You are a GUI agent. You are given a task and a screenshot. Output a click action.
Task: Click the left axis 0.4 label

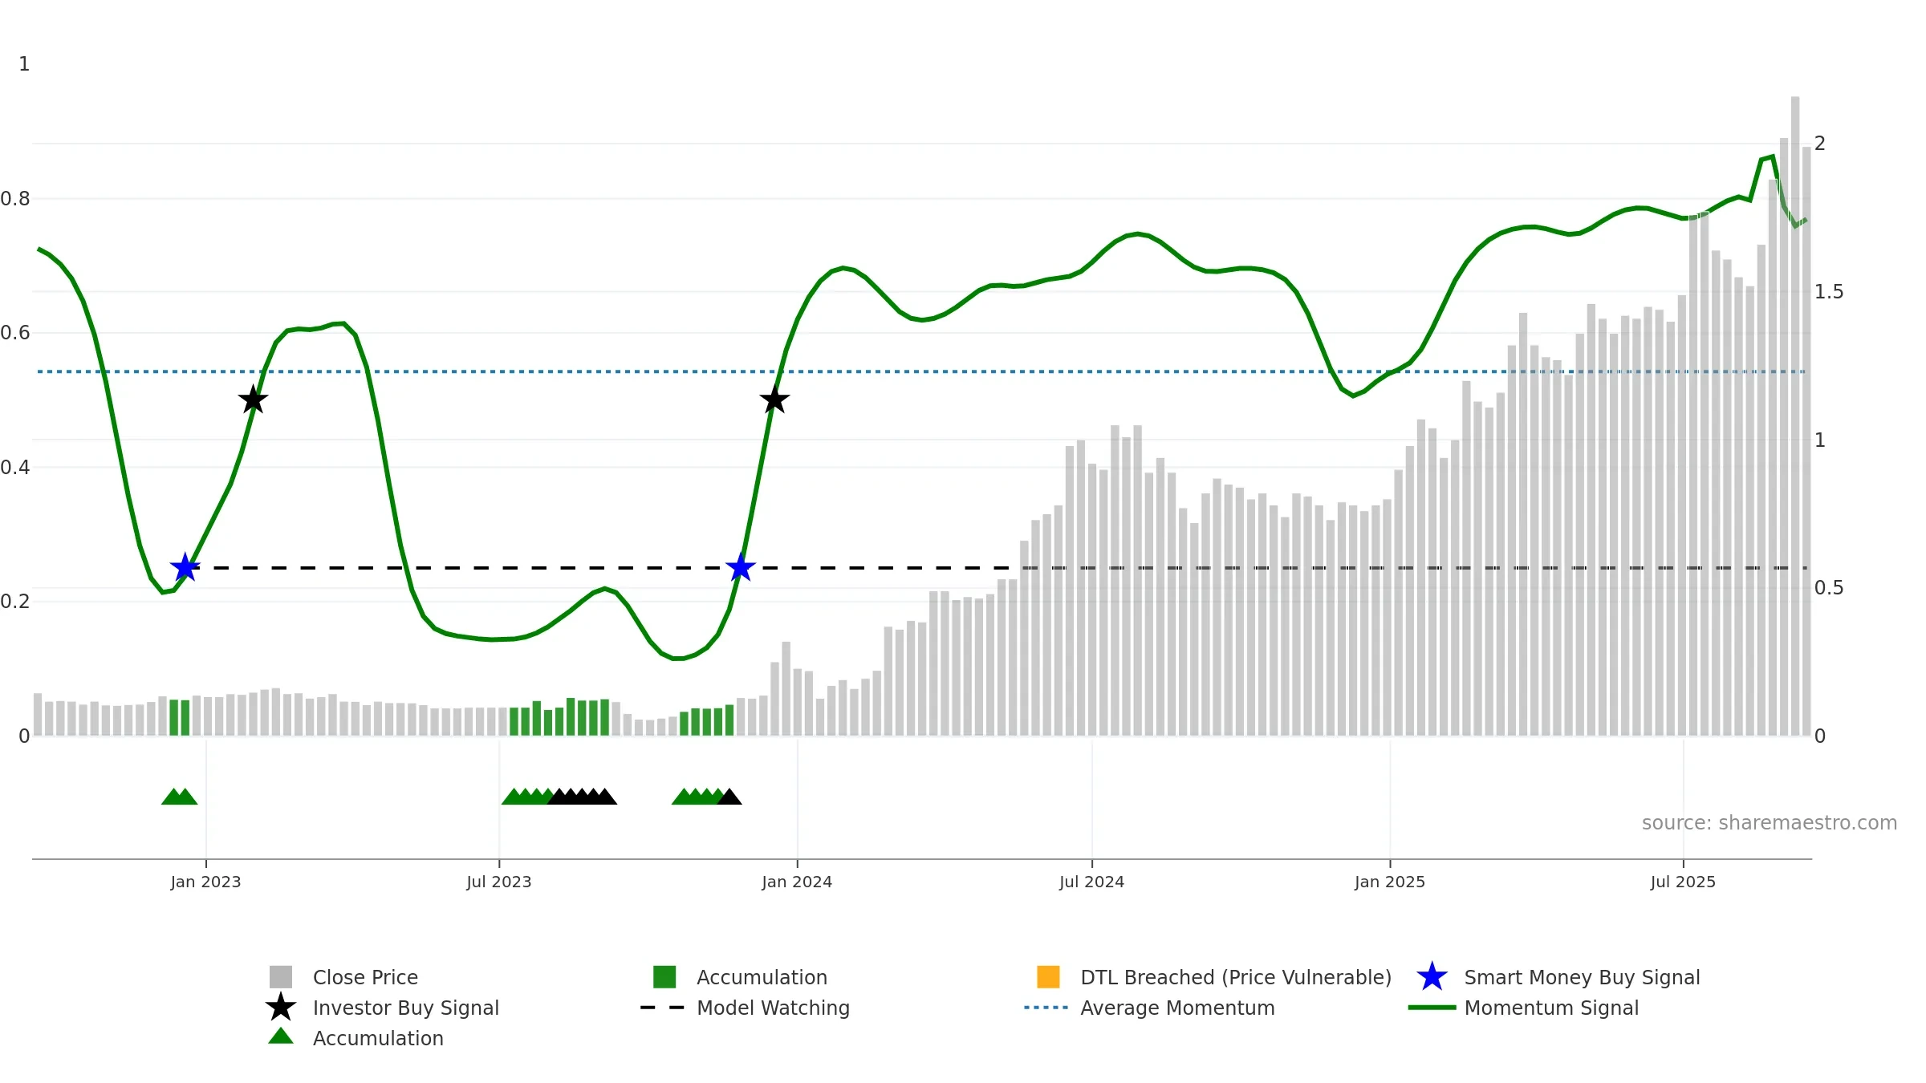click(15, 467)
